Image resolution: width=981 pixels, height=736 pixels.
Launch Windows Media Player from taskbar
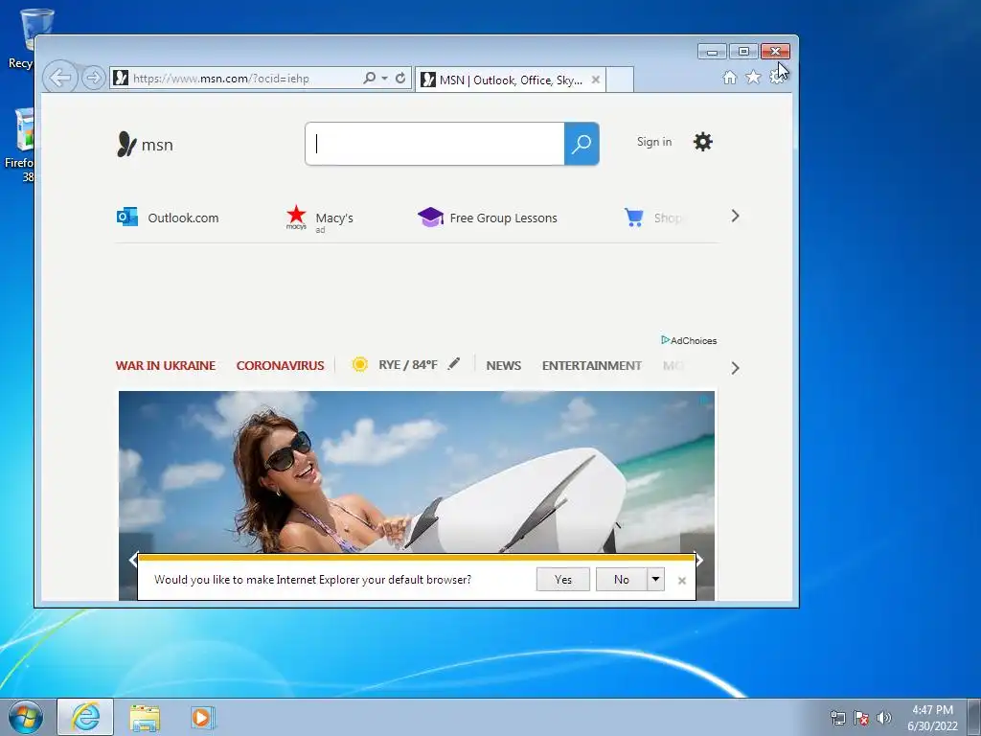click(x=203, y=717)
